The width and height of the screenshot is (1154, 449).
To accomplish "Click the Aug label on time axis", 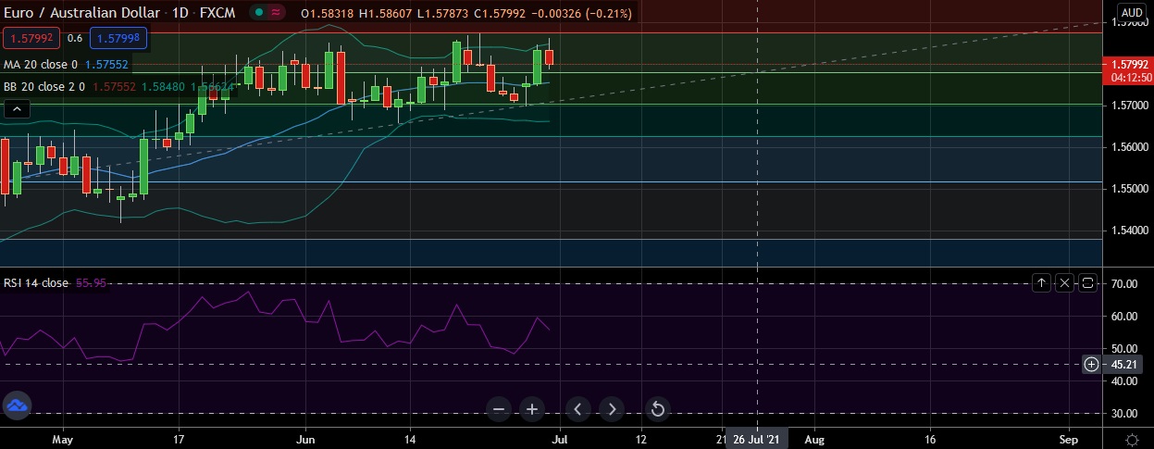I will tap(814, 439).
